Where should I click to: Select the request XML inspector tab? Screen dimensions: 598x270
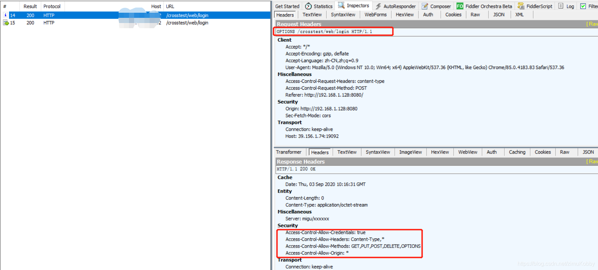pyautogui.click(x=519, y=14)
